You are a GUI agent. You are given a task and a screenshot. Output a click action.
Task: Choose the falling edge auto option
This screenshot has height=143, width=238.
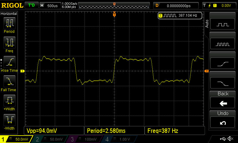coord(223,83)
